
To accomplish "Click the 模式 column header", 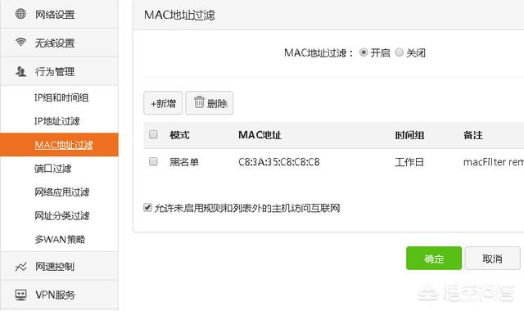I will (179, 135).
